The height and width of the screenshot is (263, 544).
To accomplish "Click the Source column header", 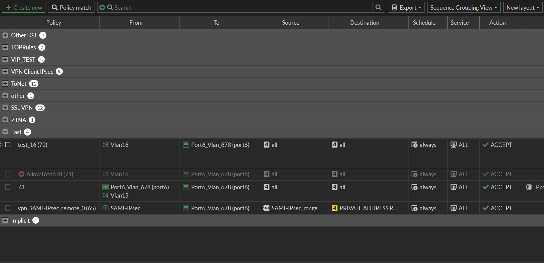I will click(294, 22).
